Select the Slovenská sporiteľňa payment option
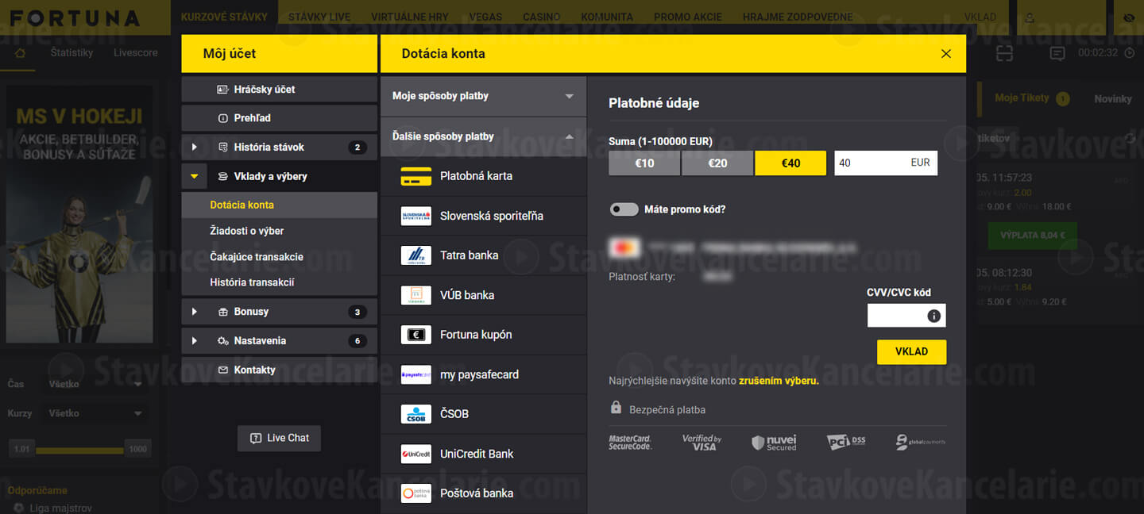The width and height of the screenshot is (1144, 514). [483, 216]
